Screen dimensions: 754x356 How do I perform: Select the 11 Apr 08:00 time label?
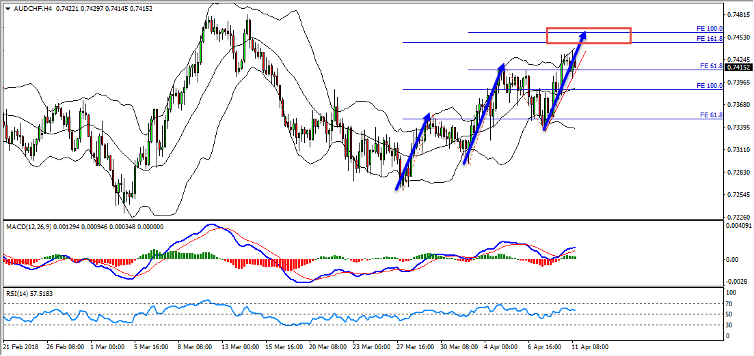(591, 346)
